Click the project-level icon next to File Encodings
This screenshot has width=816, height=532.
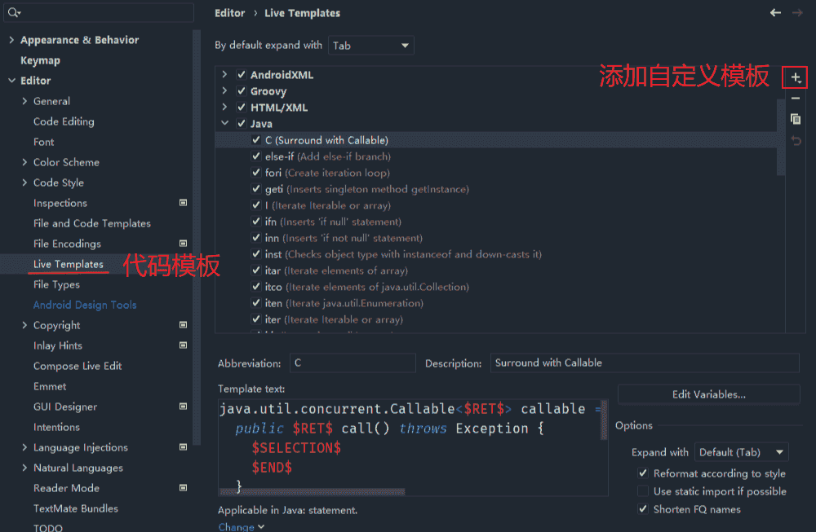pos(184,244)
